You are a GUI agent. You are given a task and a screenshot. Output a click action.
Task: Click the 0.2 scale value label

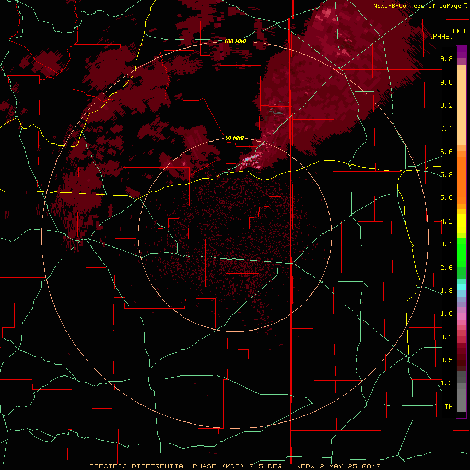coord(446,337)
